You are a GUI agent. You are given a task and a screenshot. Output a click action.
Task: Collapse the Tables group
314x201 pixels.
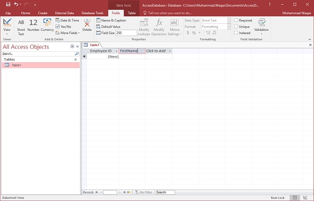pos(75,60)
